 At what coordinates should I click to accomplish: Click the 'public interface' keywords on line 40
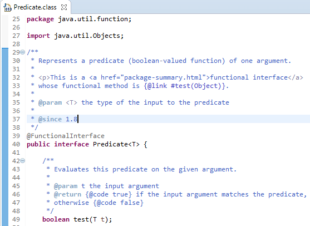pyautogui.click(x=58, y=144)
